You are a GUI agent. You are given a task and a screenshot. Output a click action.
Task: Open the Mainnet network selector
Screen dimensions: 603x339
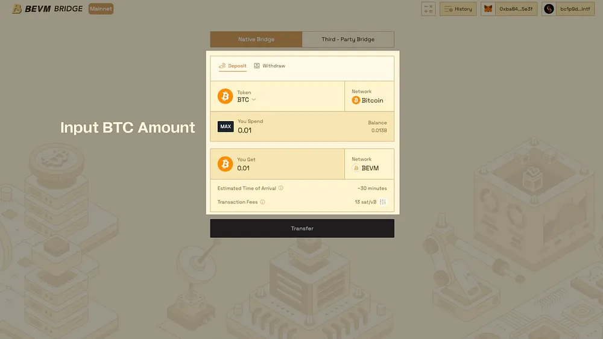pos(101,9)
